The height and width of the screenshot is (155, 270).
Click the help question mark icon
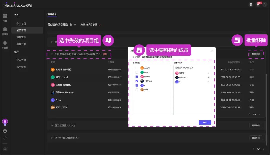[265, 5]
